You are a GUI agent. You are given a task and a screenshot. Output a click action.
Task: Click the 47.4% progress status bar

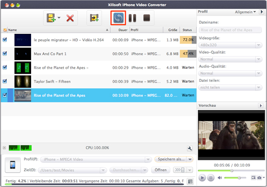point(188,54)
